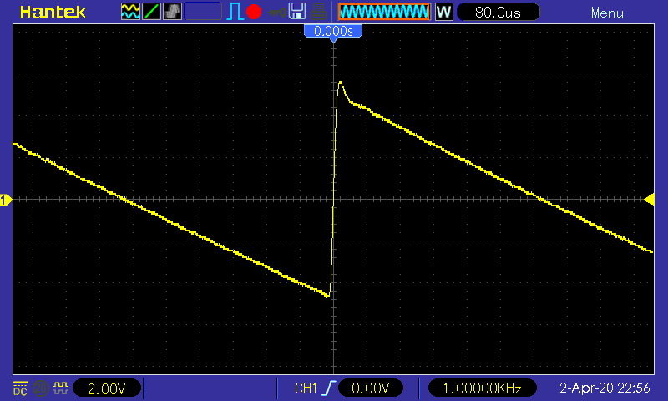The width and height of the screenshot is (668, 401).
Task: Click the blue pulse waveform icon
Action: click(235, 12)
